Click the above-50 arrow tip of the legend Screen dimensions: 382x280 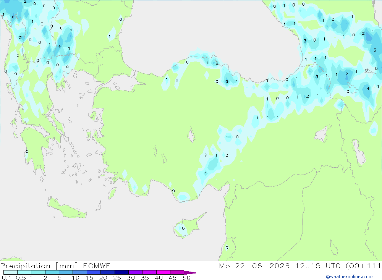coord(191,273)
